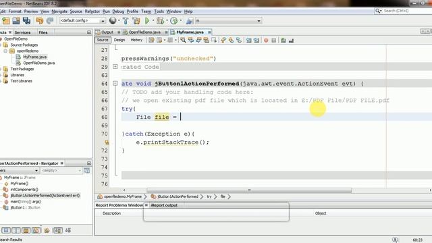Select initComponents() in the Navigator
Image resolution: width=432 pixels, height=243 pixels.
(24, 190)
